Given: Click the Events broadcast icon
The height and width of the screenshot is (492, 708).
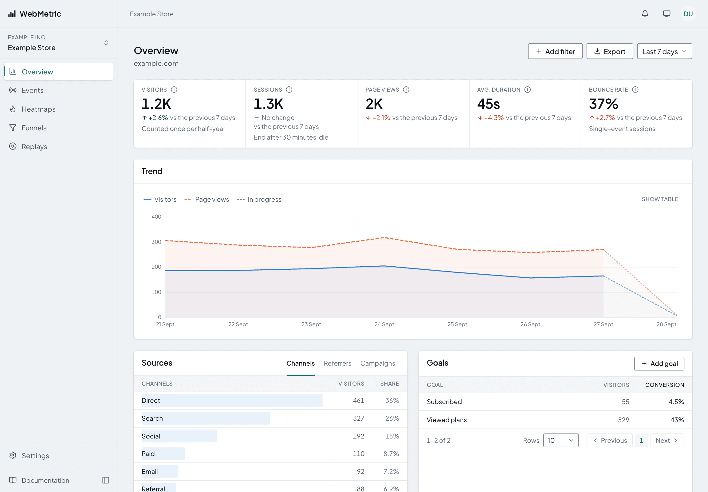Looking at the screenshot, I should pyautogui.click(x=13, y=90).
